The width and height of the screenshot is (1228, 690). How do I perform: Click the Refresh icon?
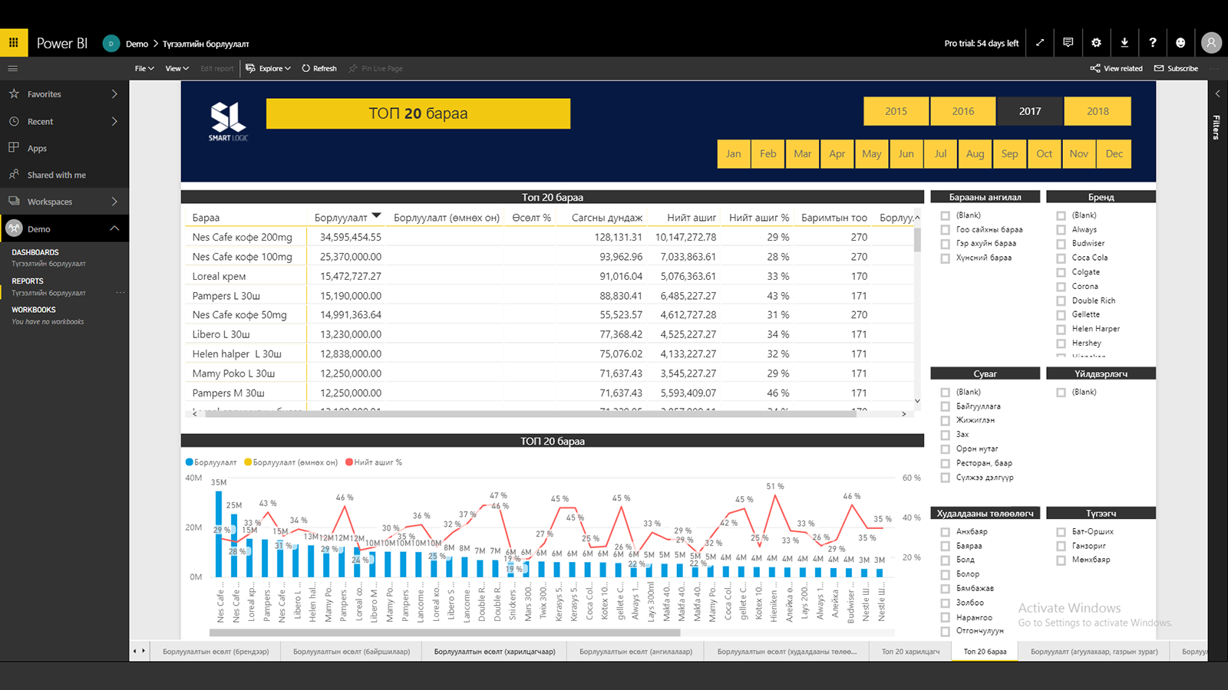coord(305,68)
